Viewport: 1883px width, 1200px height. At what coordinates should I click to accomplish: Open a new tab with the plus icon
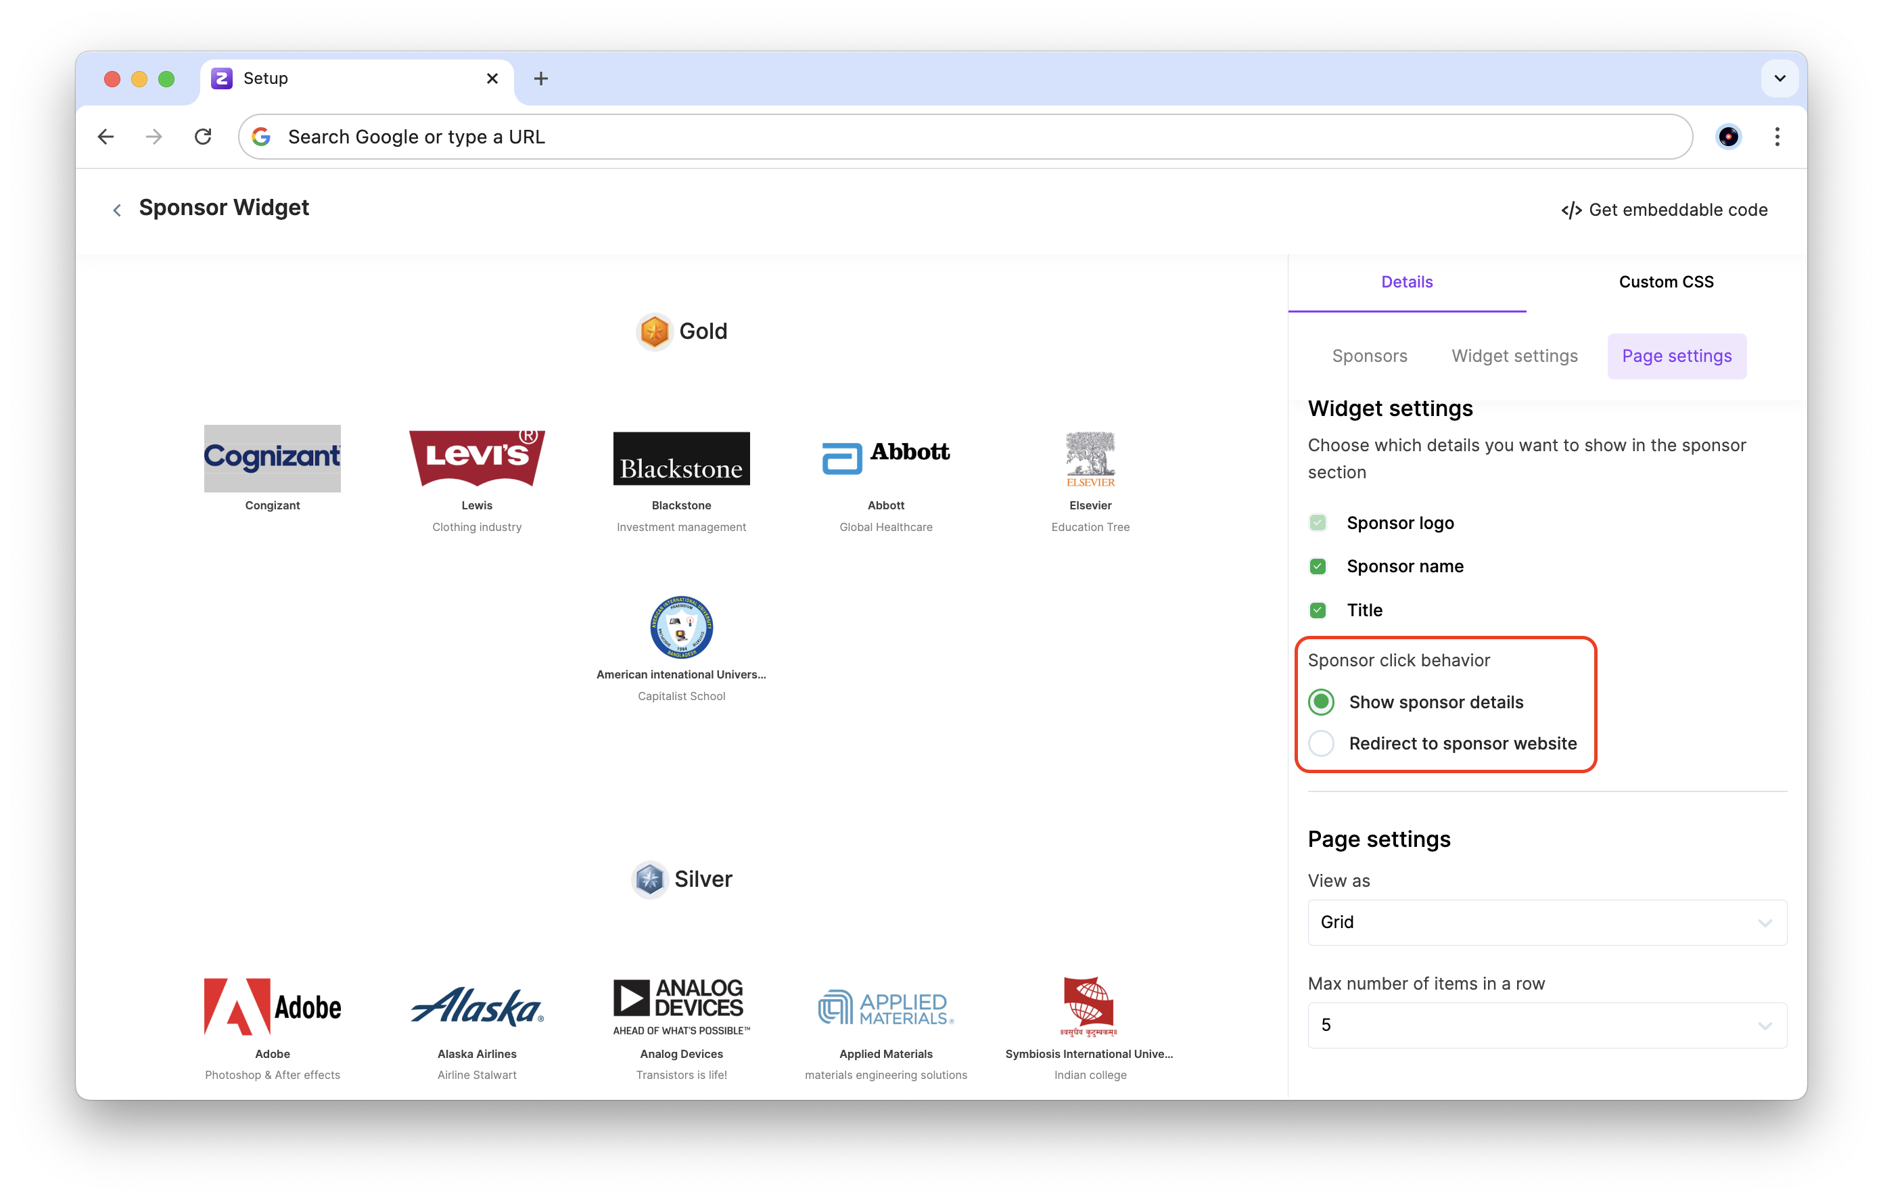click(540, 78)
